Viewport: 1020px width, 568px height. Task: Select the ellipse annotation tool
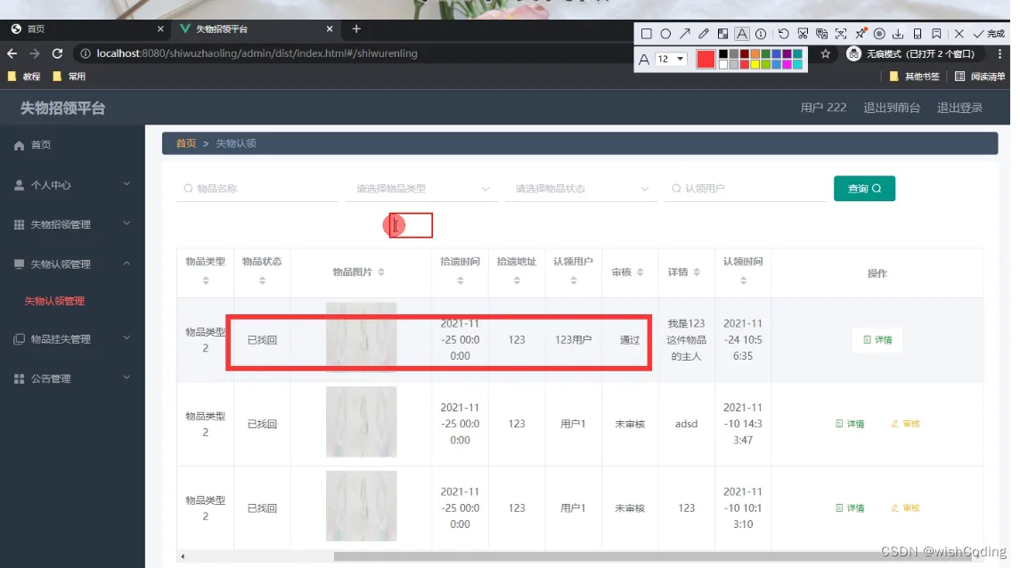[x=665, y=34]
